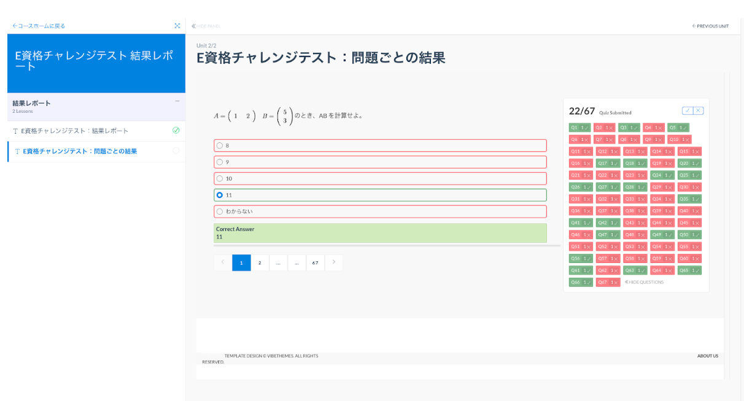The image size is (744, 401).
Task: Select the radio option 8
Action: (220, 145)
